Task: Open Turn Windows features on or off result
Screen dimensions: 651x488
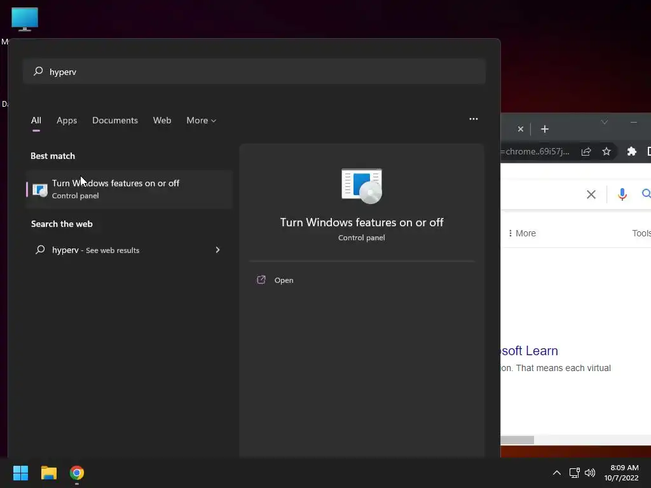Action: pyautogui.click(x=129, y=189)
